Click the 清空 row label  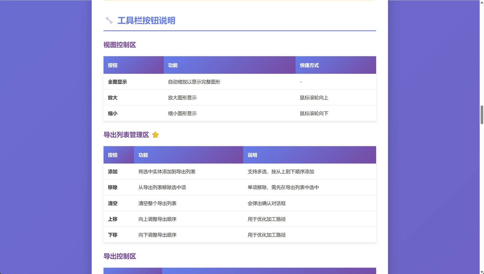[112, 203]
